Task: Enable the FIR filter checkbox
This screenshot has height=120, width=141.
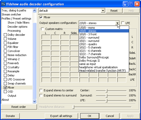Action: coord(5,47)
